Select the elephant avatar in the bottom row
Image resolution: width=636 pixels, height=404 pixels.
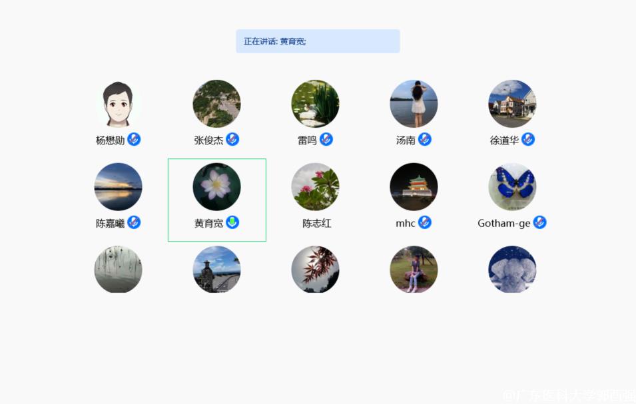512,270
